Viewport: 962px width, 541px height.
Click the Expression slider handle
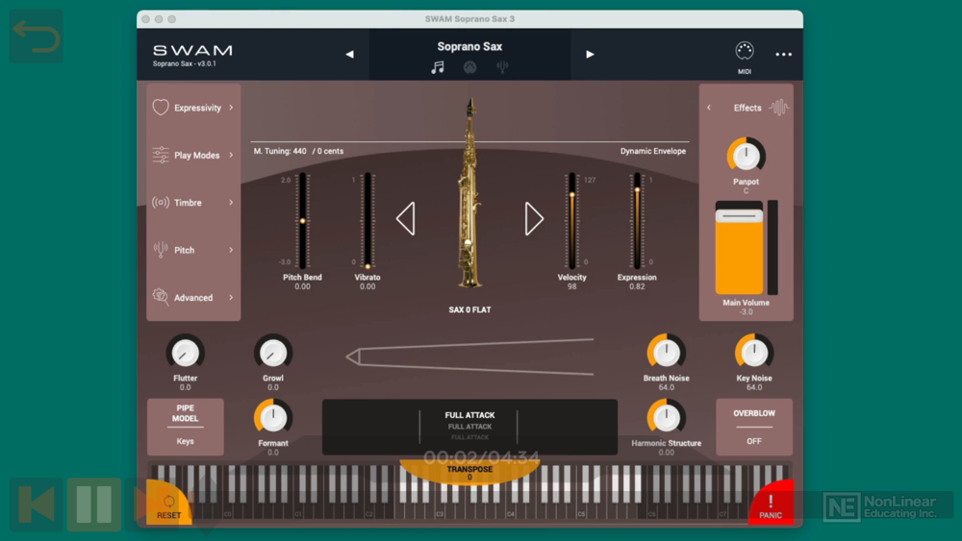tap(637, 190)
